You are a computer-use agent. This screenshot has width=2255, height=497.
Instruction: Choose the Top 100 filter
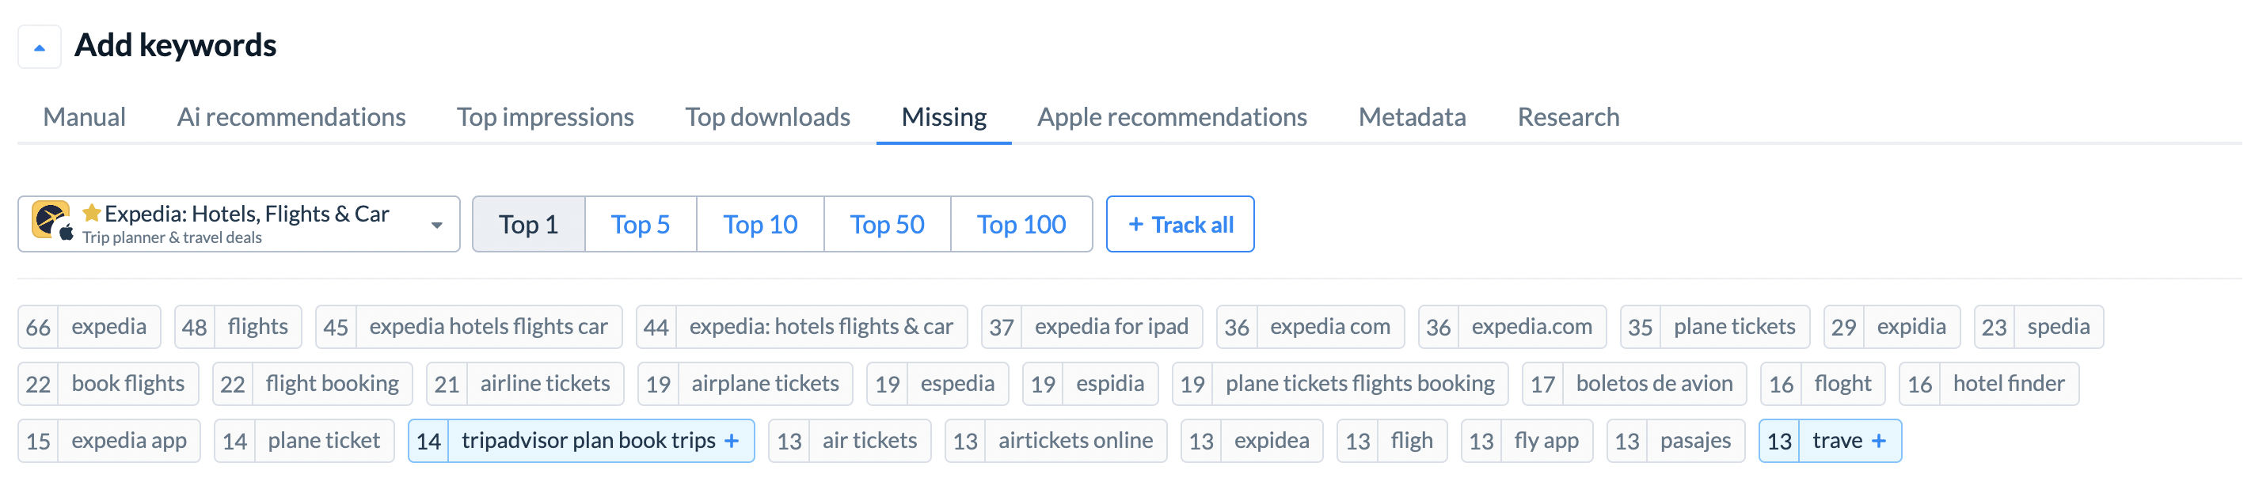click(x=1021, y=225)
